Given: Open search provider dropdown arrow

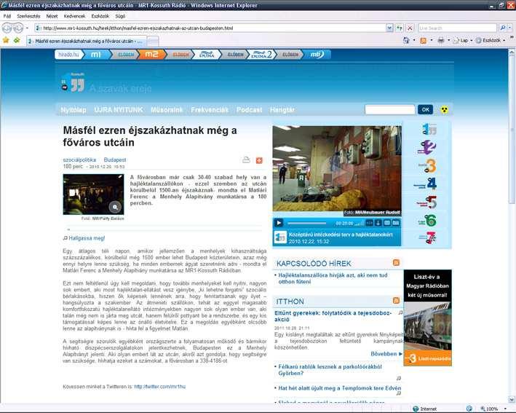Looking at the screenshot, I should [510, 28].
